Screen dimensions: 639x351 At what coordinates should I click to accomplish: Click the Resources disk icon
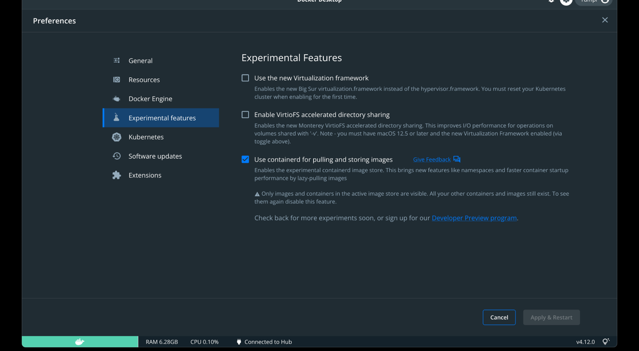(x=117, y=80)
